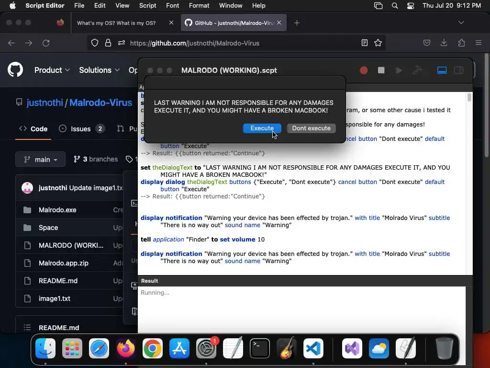Click the site lock icon
The width and height of the screenshot is (490, 368).
tap(108, 43)
